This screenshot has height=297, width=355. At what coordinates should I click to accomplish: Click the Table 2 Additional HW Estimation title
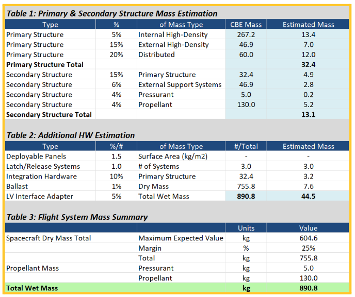click(x=70, y=135)
